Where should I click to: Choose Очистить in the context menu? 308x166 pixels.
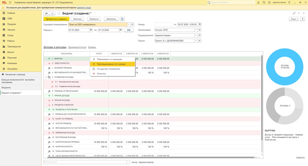(101, 74)
